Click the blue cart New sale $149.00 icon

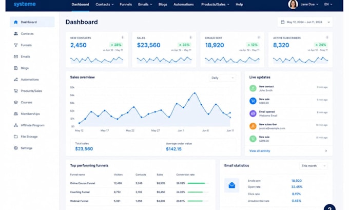click(x=253, y=101)
